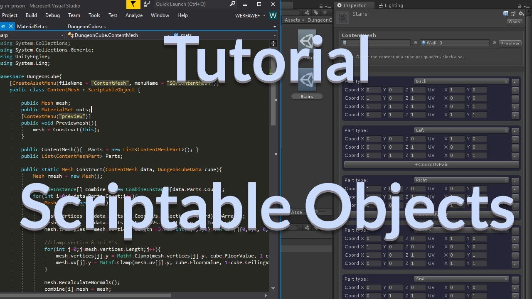Open the Debug menu
Screen dimensions: 532x299
click(52, 15)
